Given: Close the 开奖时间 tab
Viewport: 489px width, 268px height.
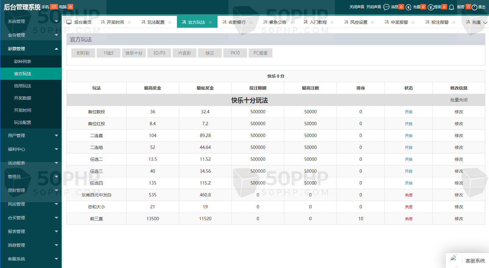Looking at the screenshot, I should pyautogui.click(x=129, y=23).
